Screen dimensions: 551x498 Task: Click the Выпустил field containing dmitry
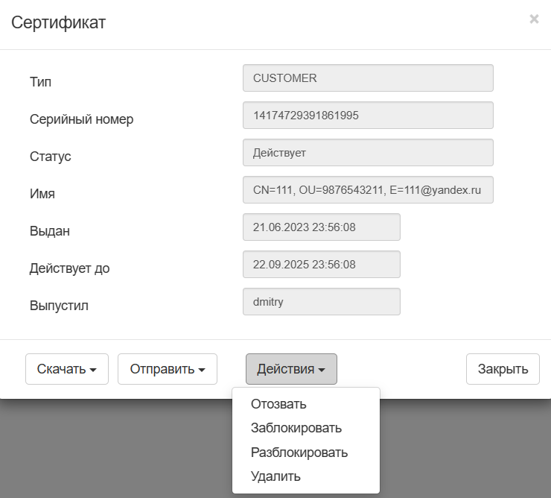322,302
